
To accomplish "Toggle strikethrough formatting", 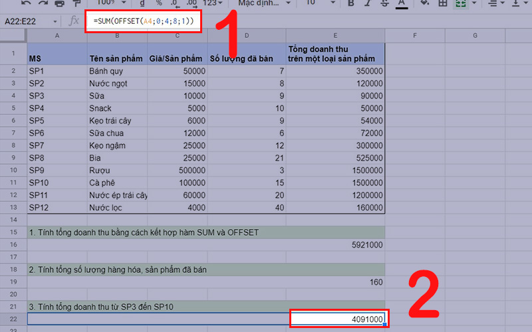I will click(384, 3).
